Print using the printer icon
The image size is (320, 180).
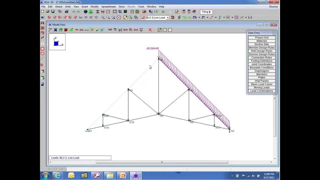point(66,11)
